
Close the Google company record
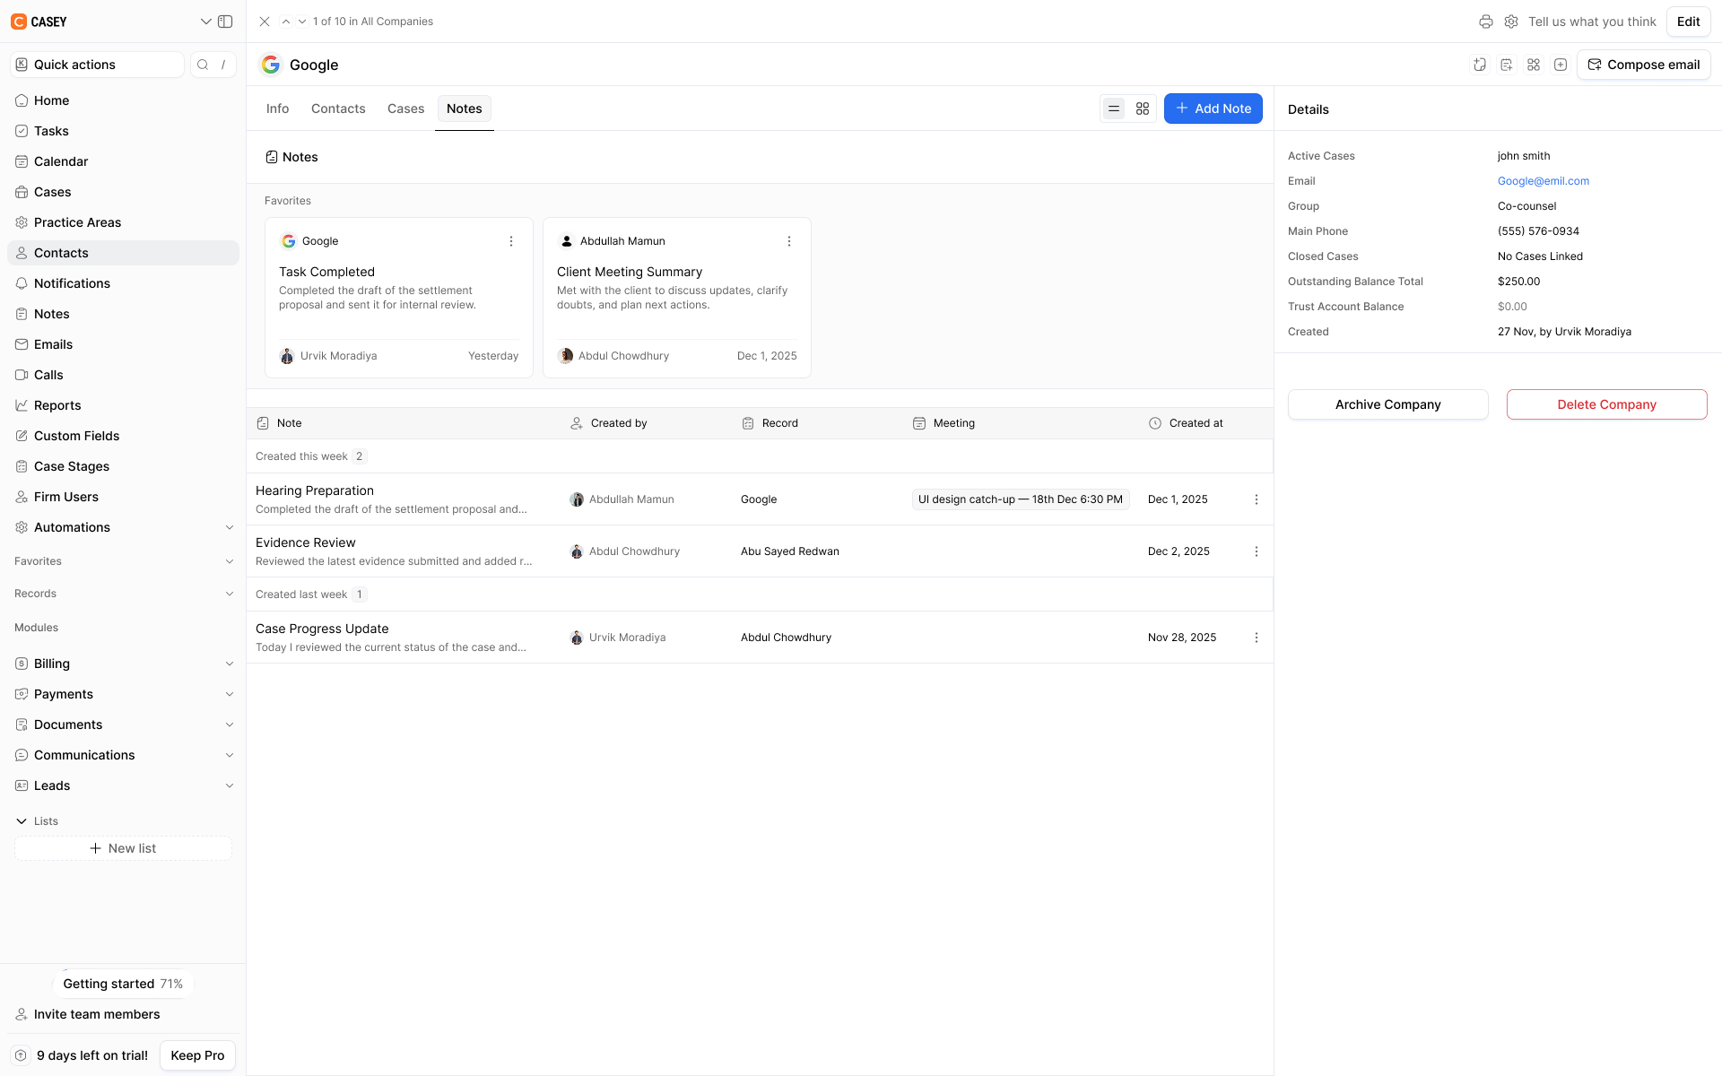[x=265, y=22]
